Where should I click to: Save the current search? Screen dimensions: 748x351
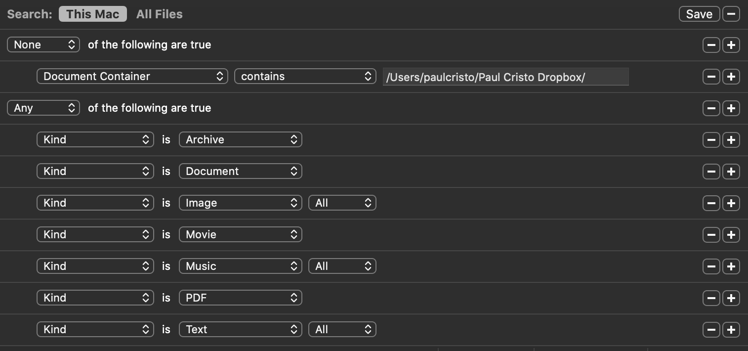point(699,14)
